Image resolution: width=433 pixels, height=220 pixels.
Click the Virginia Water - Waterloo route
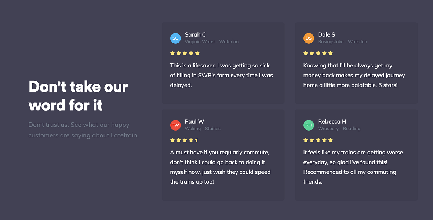point(211,42)
